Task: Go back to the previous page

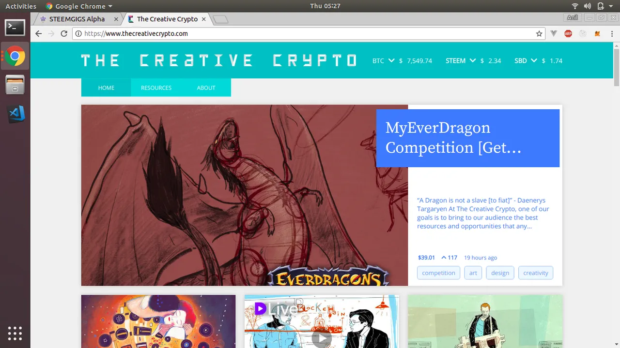Action: (39, 34)
